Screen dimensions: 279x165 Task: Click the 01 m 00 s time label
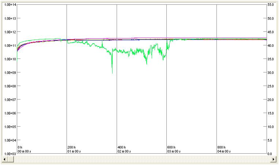(x=74, y=151)
